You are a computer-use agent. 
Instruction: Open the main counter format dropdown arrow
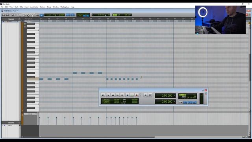pyautogui.click(x=174, y=95)
